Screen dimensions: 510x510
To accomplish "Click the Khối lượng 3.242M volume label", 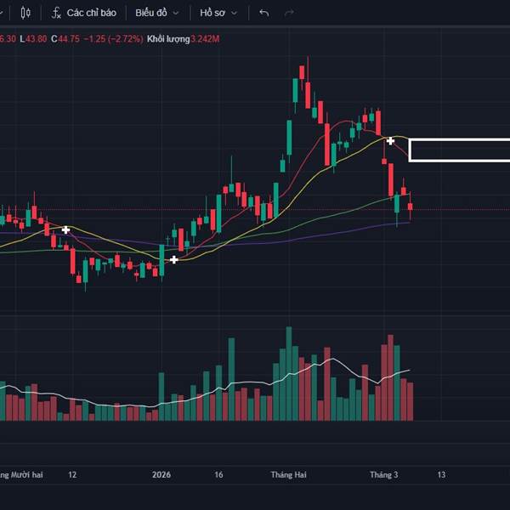I will tap(183, 39).
